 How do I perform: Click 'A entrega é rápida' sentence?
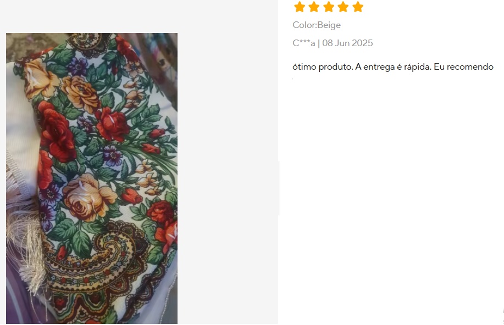click(393, 67)
